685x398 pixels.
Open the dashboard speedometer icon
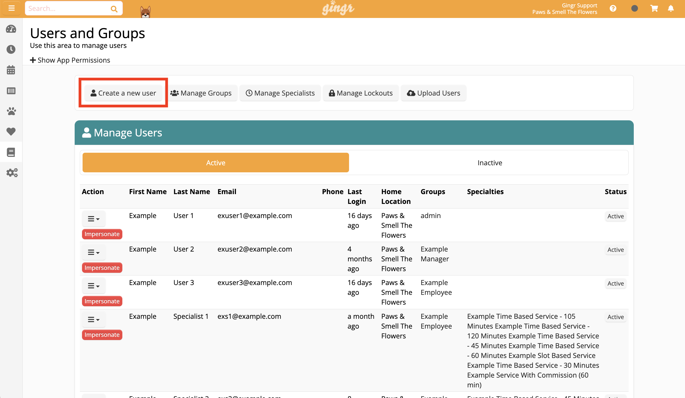point(11,29)
